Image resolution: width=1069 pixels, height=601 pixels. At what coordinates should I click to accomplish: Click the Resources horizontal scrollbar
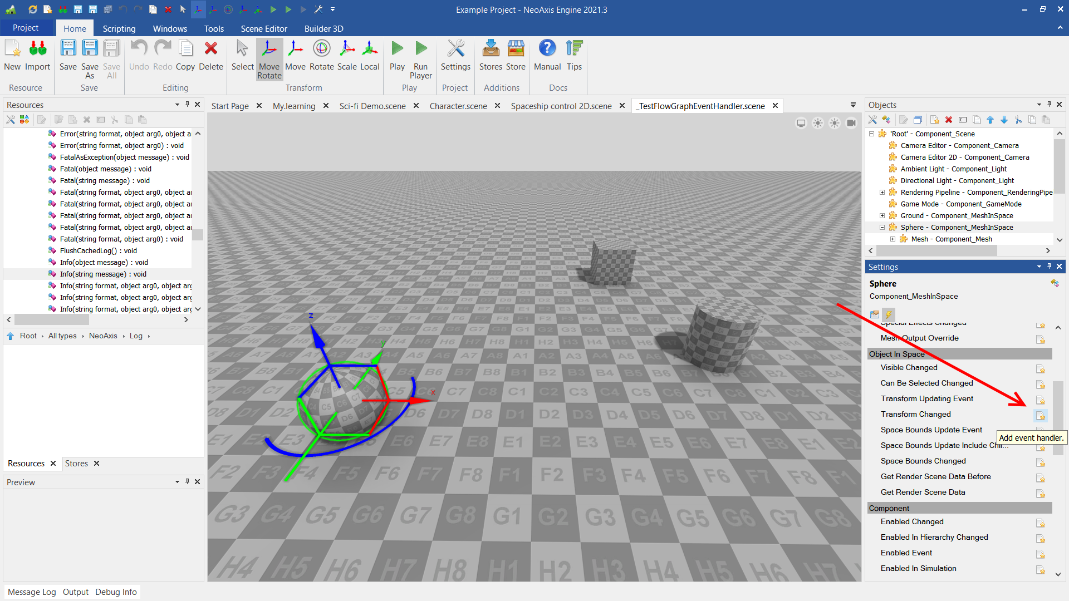[51, 320]
